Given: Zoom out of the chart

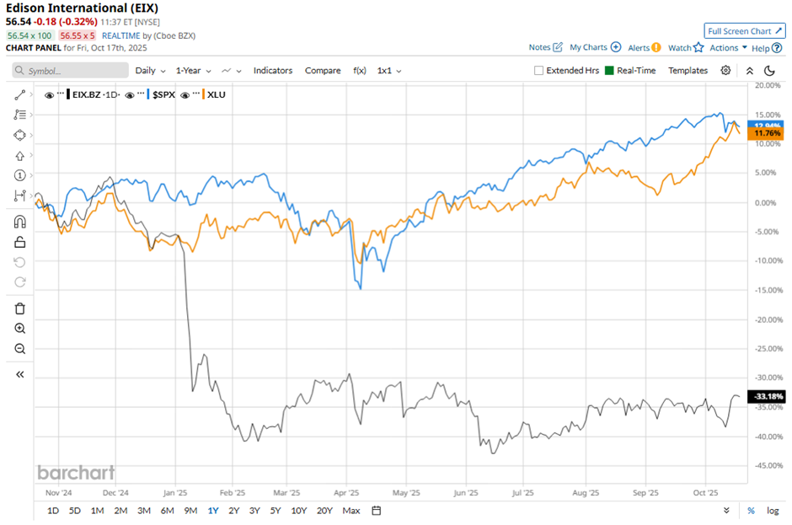Looking at the screenshot, I should pos(19,349).
